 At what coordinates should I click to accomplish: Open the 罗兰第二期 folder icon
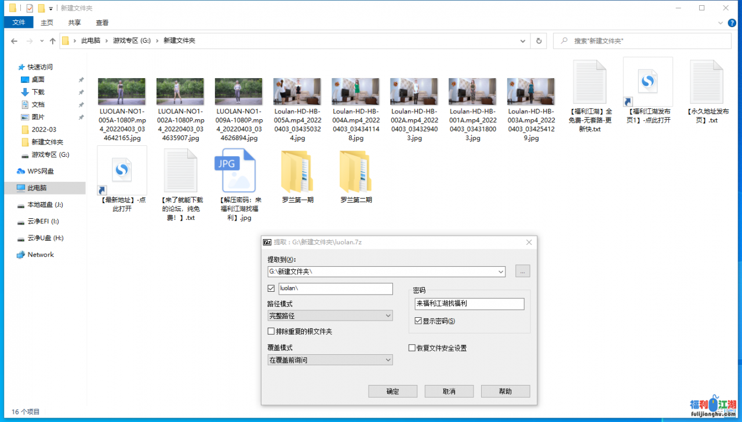click(x=356, y=171)
